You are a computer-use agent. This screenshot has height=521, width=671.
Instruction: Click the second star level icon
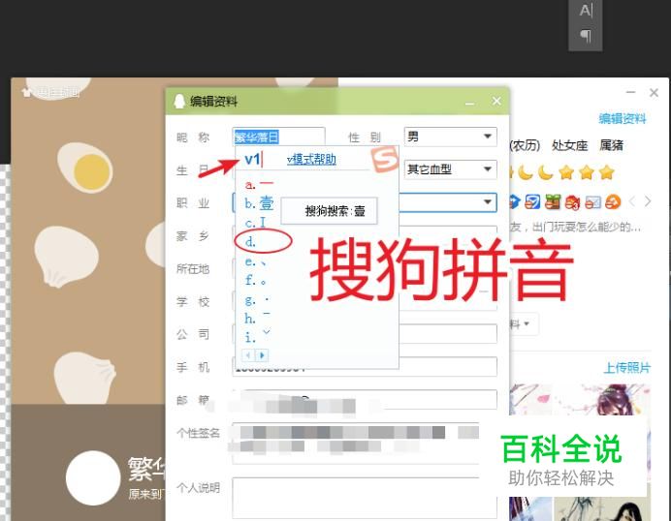click(x=587, y=172)
